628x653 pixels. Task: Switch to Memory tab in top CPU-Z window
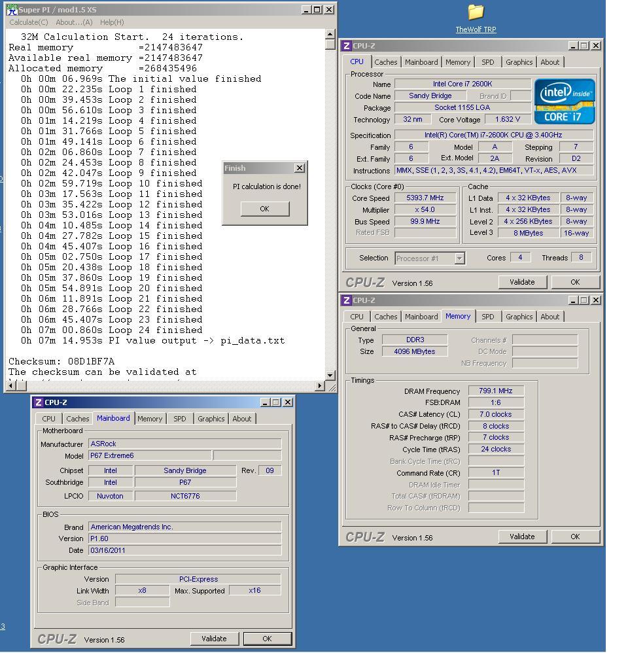[458, 62]
